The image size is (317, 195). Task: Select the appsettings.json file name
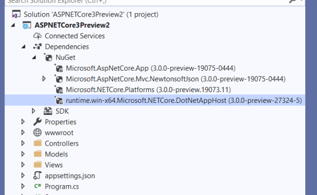coord(70,175)
